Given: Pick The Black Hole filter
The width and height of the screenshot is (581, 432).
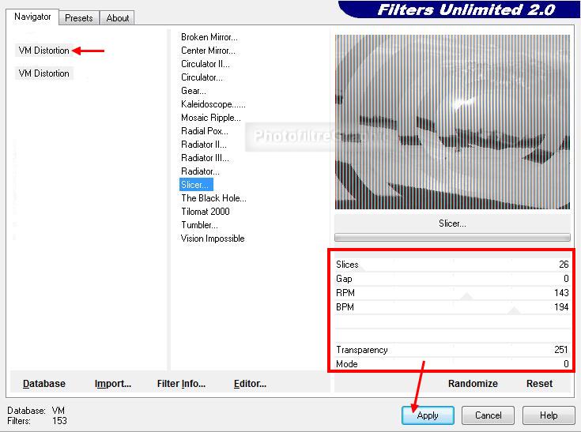Looking at the screenshot, I should (x=213, y=198).
